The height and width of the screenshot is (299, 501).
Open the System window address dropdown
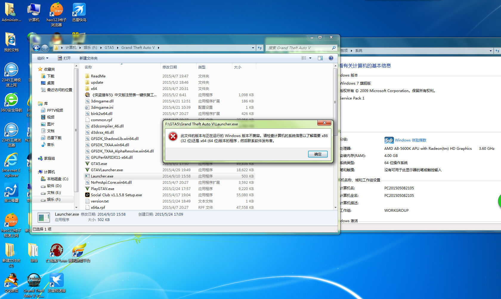coord(491,51)
